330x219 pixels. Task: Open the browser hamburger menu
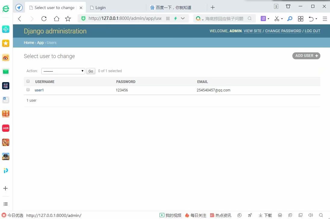click(x=325, y=19)
